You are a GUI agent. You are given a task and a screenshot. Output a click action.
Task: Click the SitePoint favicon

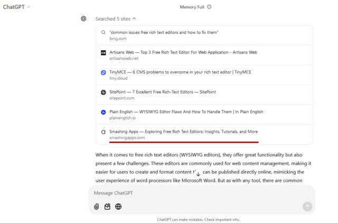pyautogui.click(x=104, y=92)
